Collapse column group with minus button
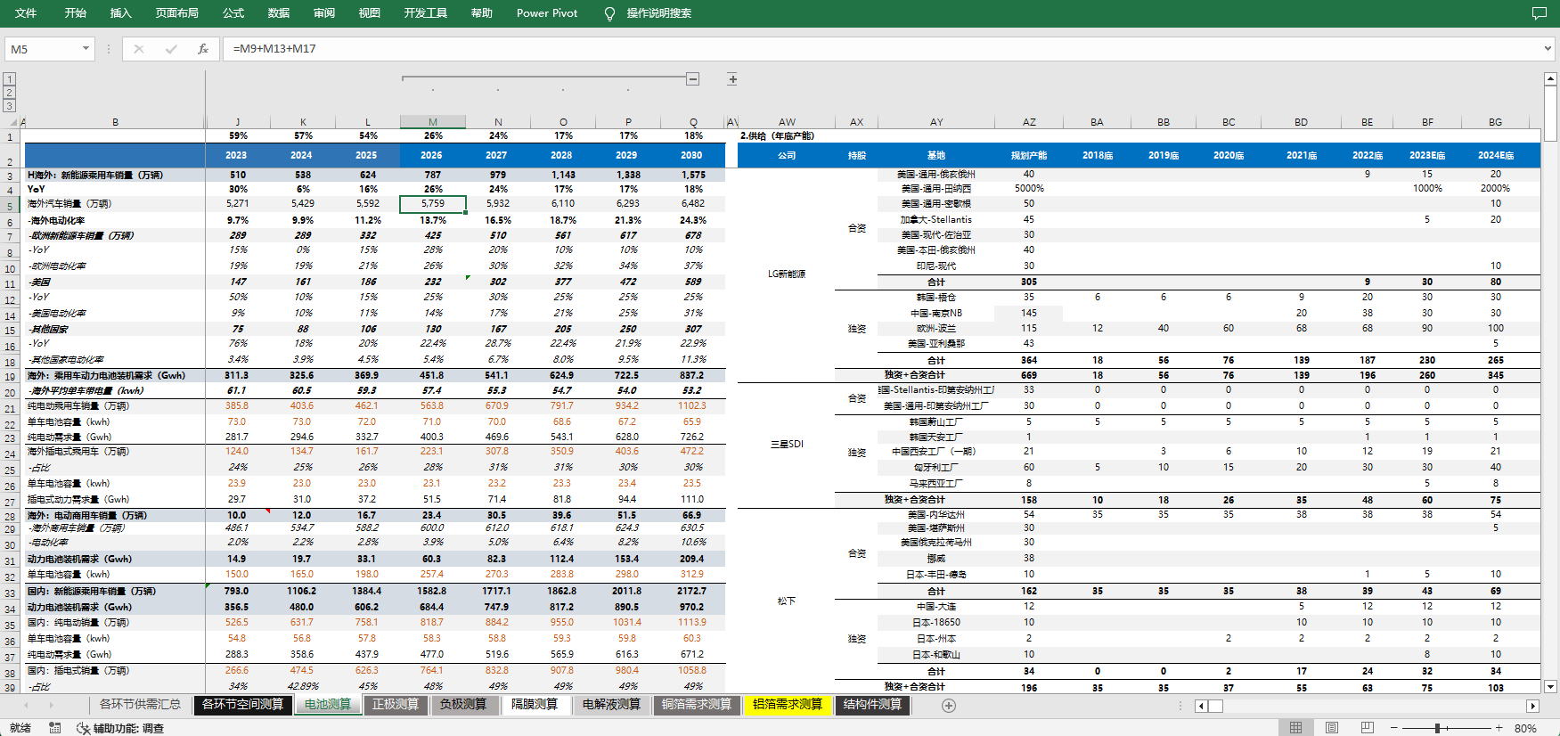This screenshot has width=1560, height=736. tap(693, 79)
